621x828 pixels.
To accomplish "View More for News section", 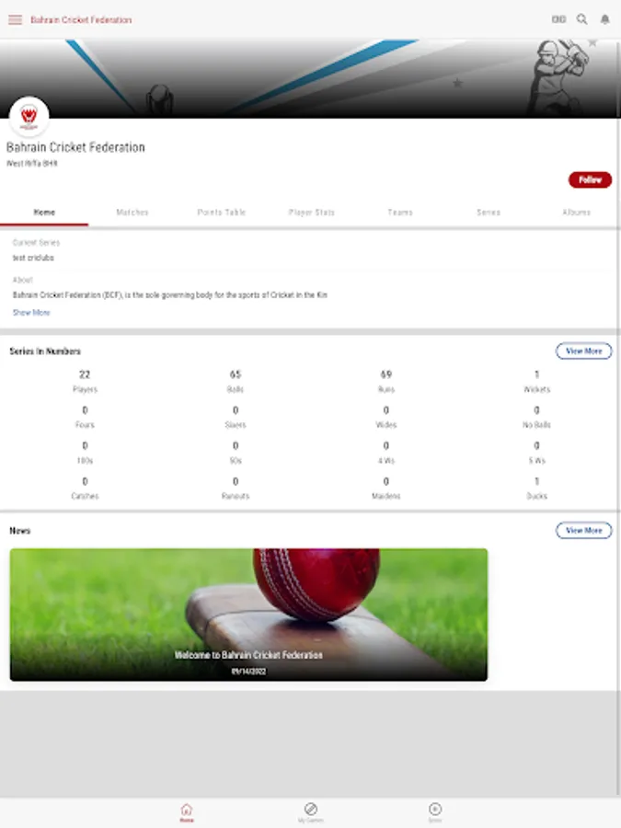I will (x=583, y=530).
